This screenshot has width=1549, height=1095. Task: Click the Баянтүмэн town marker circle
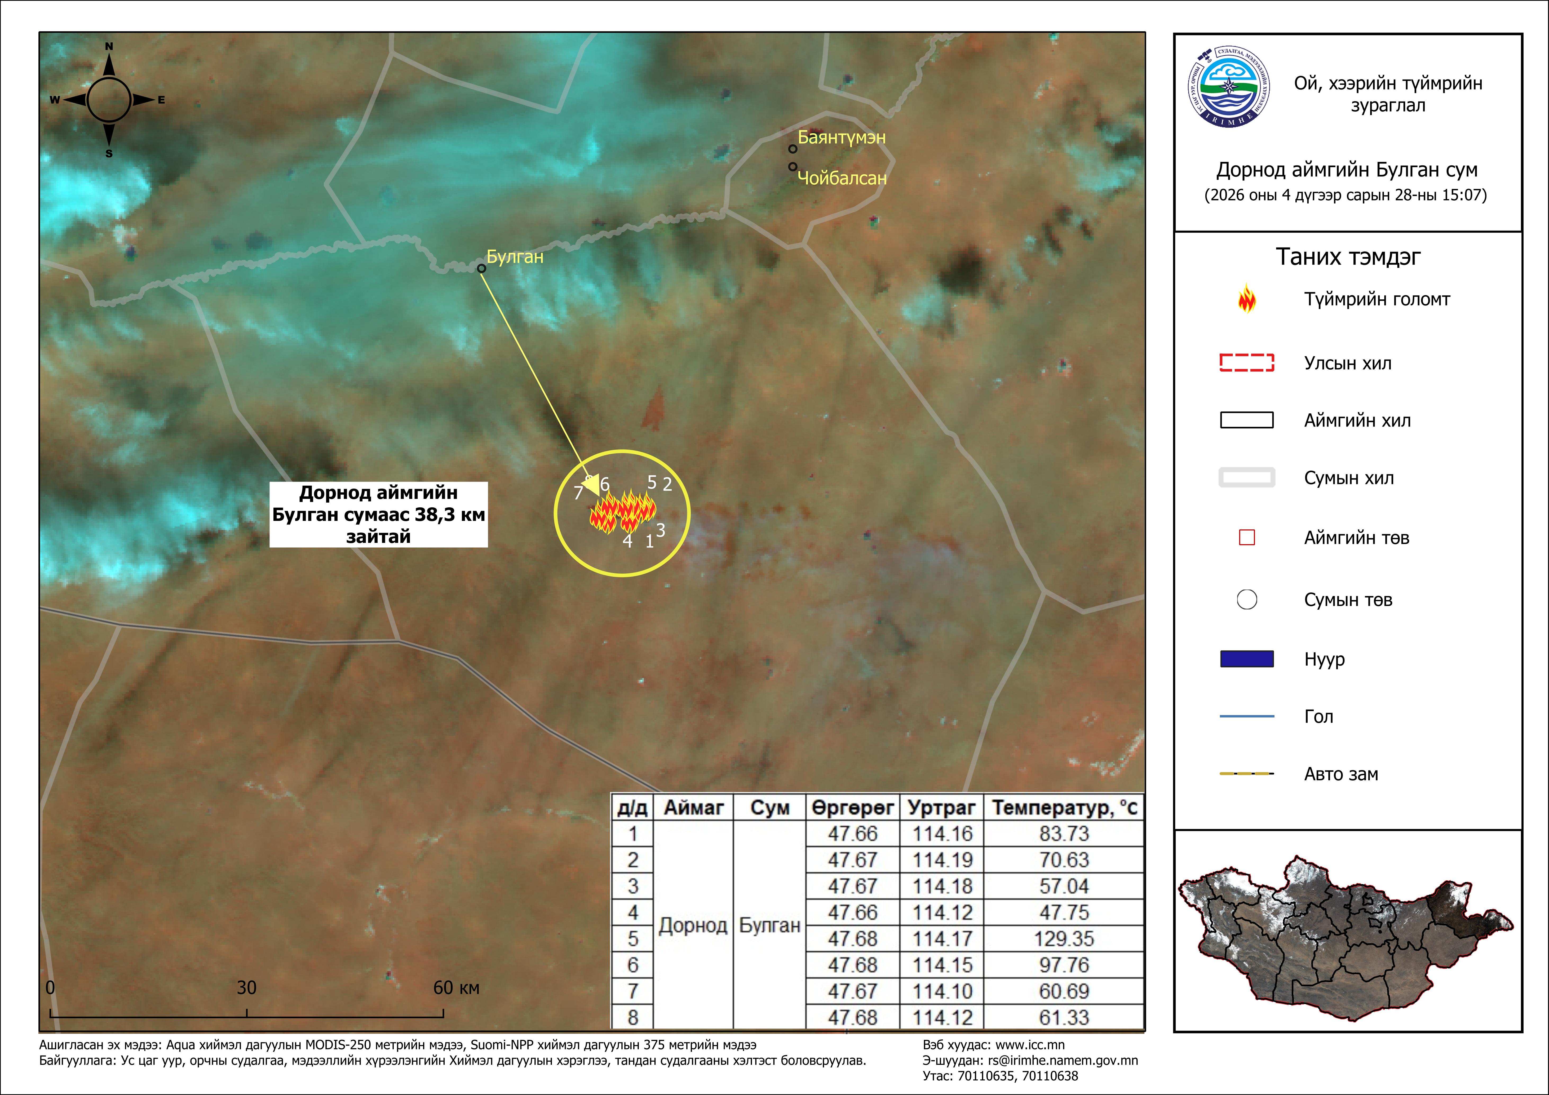tap(793, 149)
